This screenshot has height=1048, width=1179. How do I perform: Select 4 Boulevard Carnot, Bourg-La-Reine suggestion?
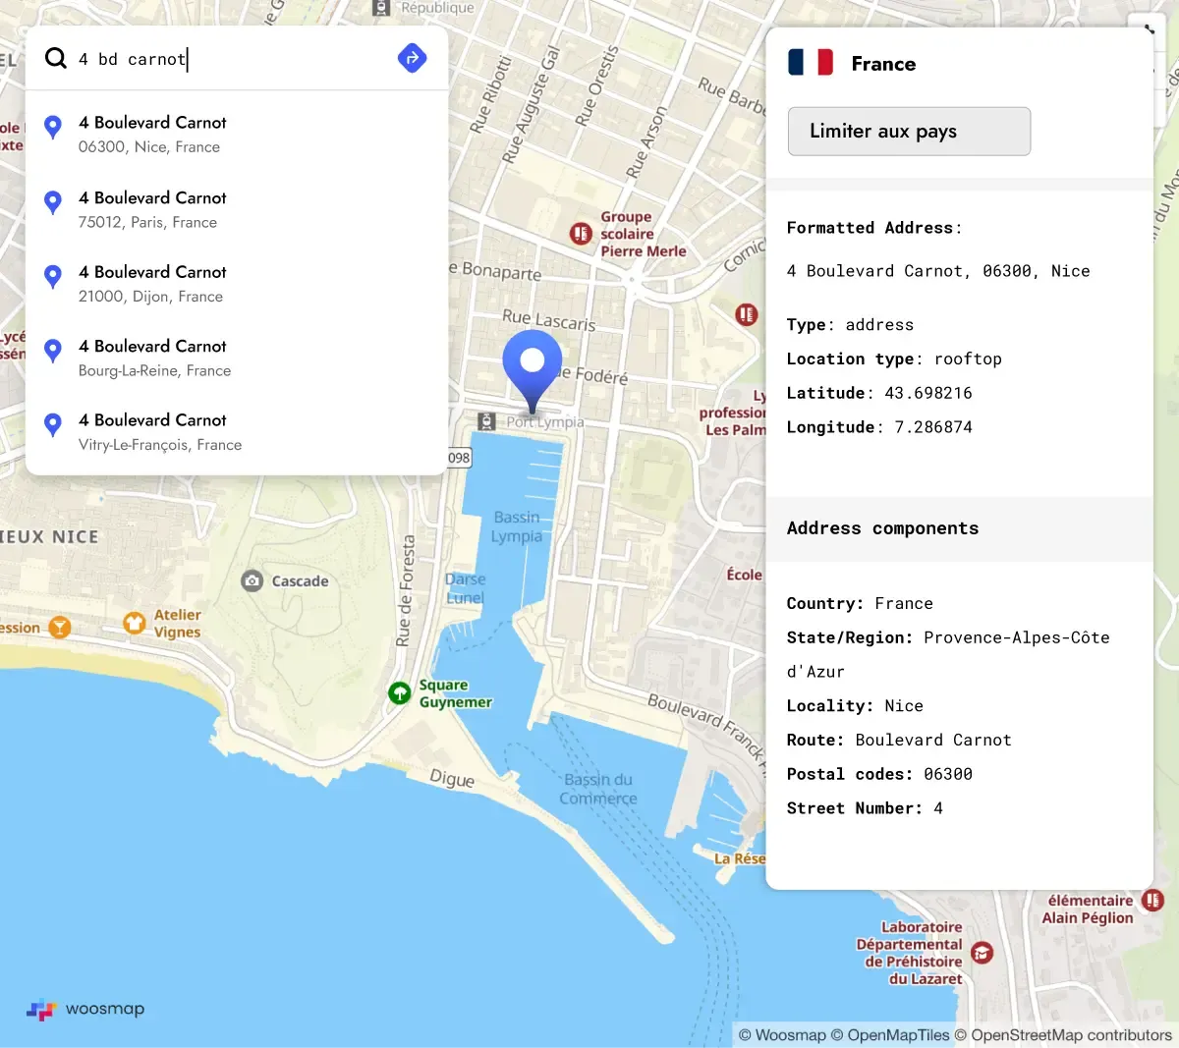(237, 358)
